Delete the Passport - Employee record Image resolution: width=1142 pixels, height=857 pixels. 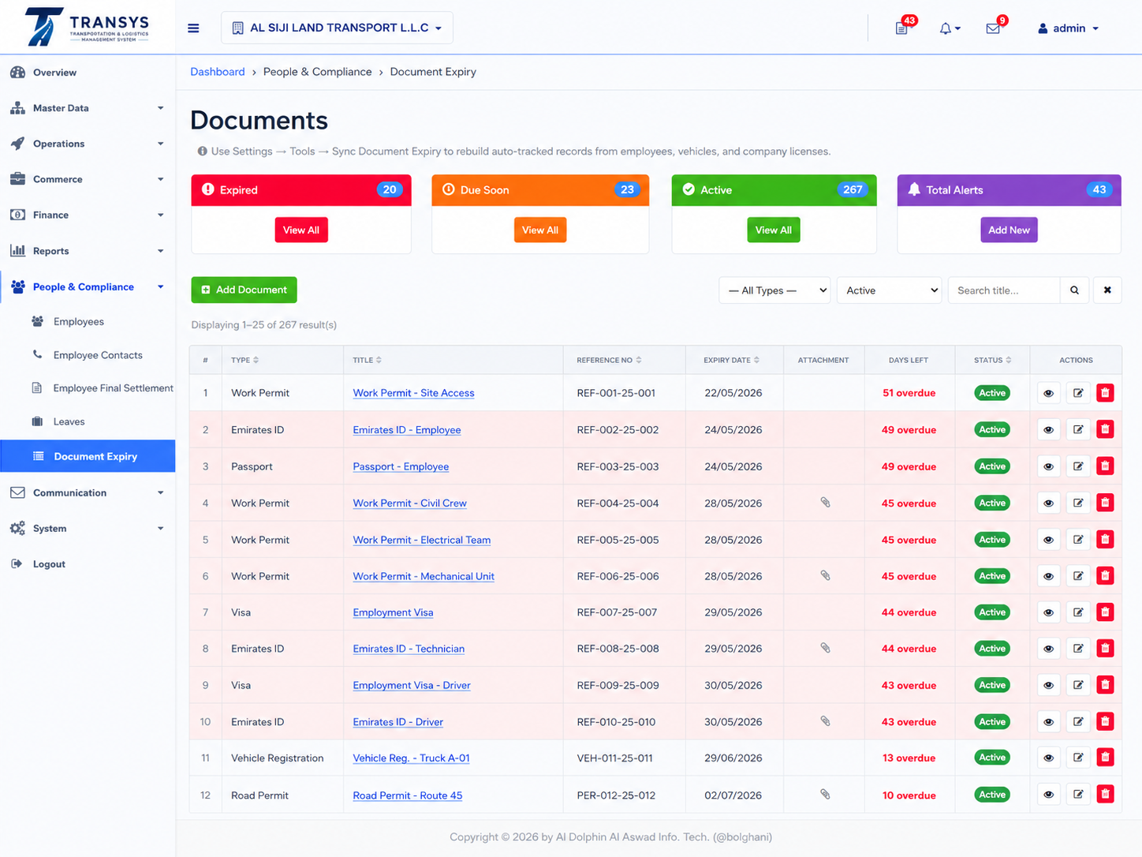coord(1105,466)
